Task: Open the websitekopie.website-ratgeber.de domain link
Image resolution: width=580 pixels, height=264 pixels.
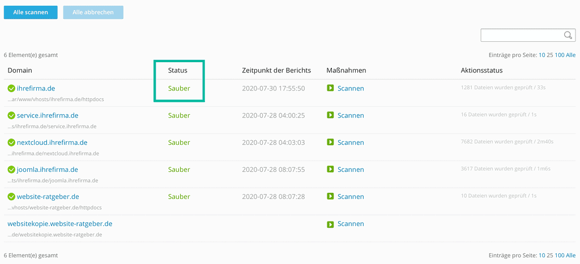Action: tap(60, 224)
